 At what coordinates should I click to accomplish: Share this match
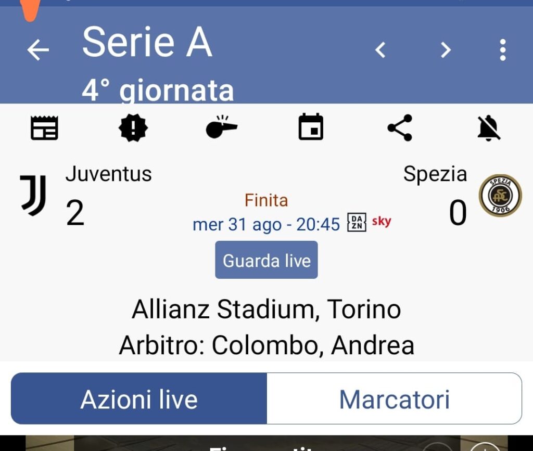click(x=400, y=128)
